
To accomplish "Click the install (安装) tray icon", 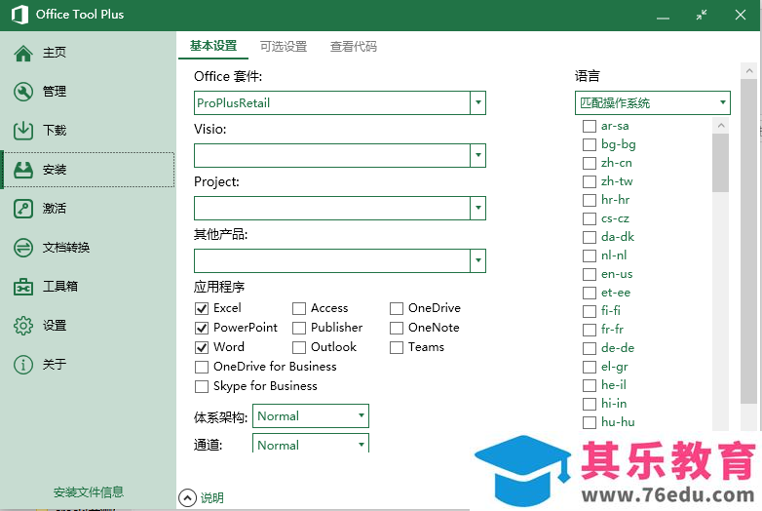I will [x=23, y=170].
